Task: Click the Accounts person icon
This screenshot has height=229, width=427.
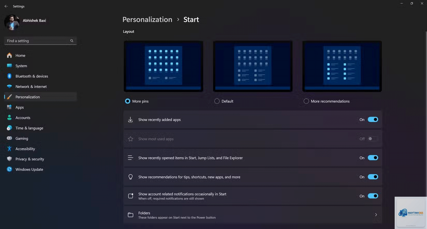Action: pyautogui.click(x=9, y=117)
